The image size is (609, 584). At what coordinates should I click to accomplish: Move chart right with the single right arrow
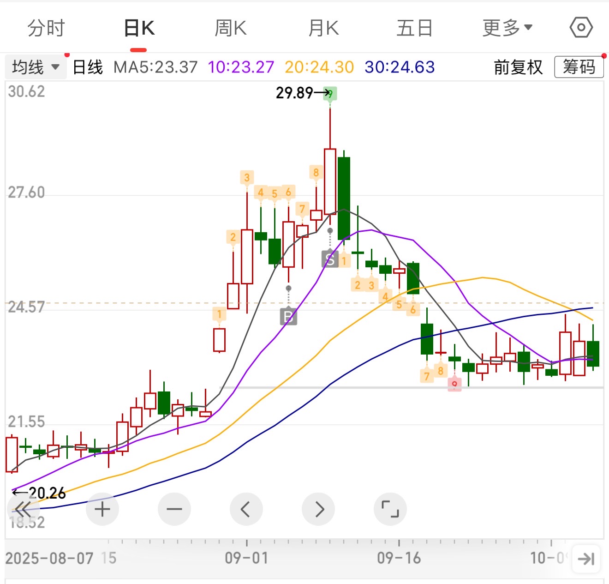click(318, 509)
